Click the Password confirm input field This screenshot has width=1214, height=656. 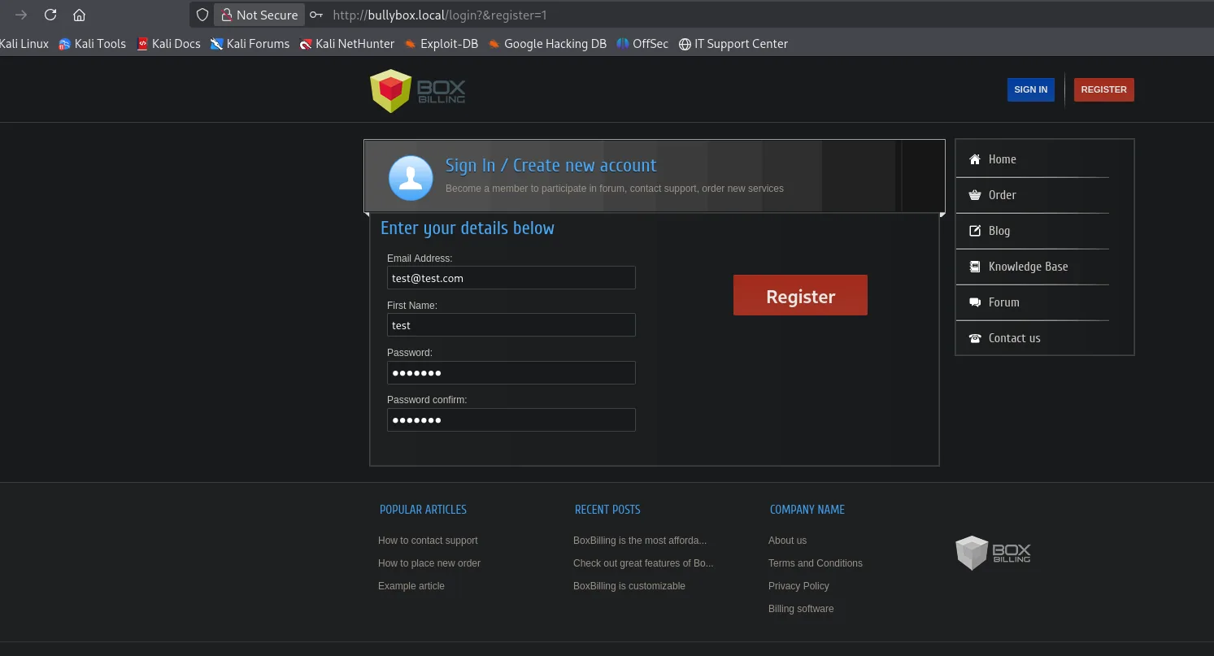click(x=511, y=419)
